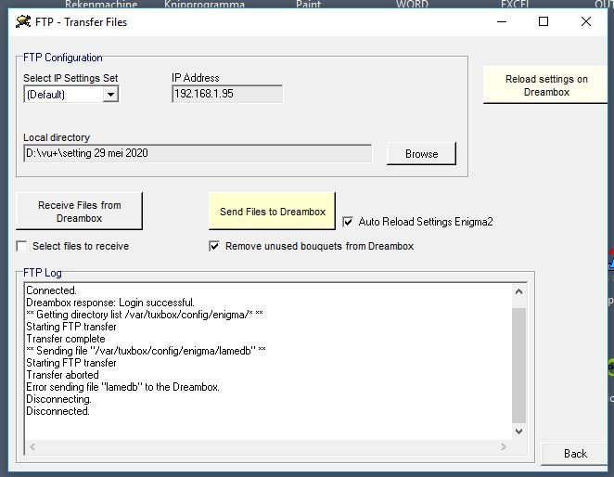This screenshot has width=614, height=477.
Task: Click Send Files to Dreambox button
Action: point(272,212)
